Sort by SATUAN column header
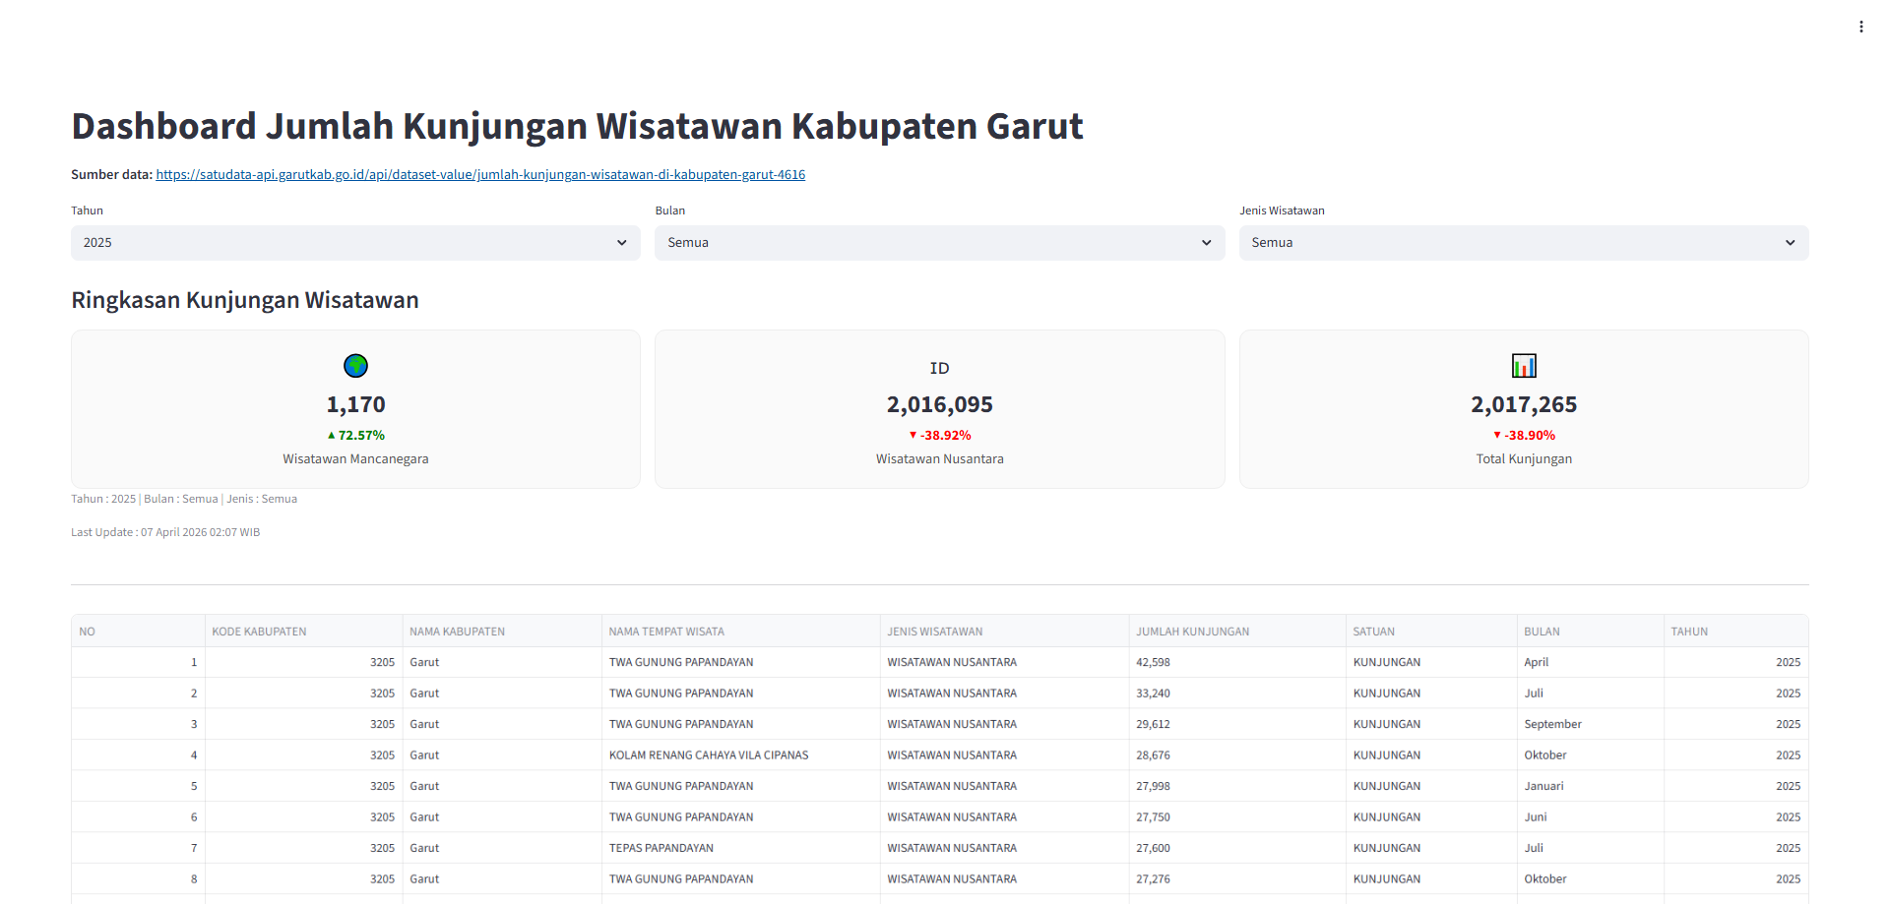 1431,632
